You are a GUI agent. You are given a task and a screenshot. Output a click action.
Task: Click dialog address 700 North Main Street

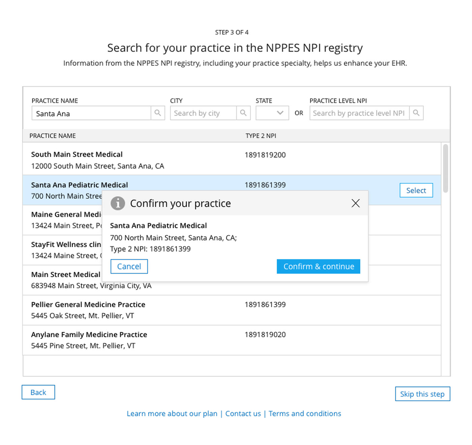pyautogui.click(x=173, y=238)
